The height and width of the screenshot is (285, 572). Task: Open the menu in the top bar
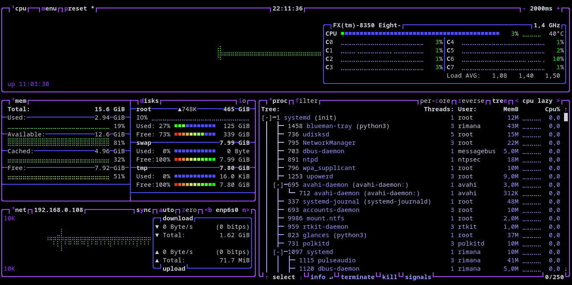click(49, 8)
